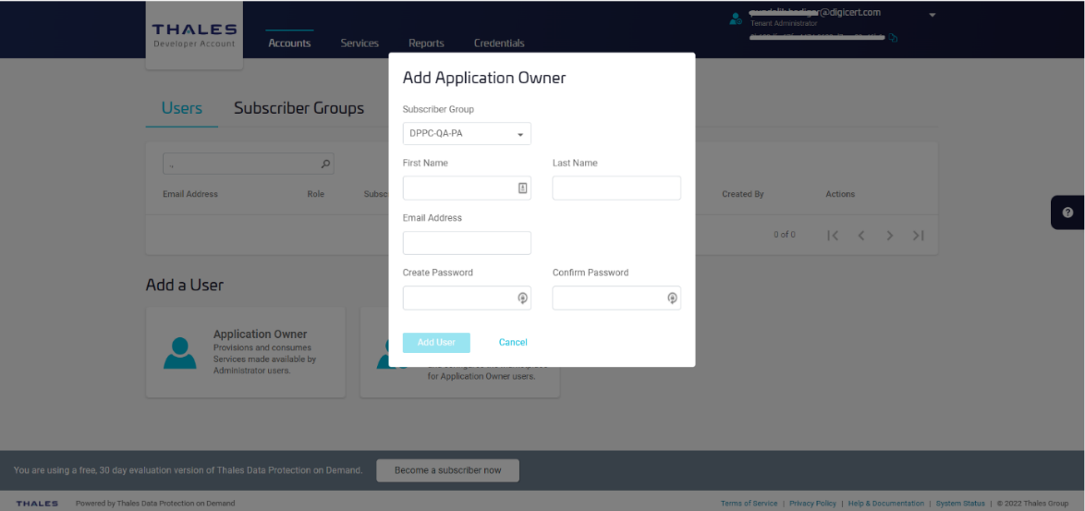Click the key icon in Confirm Password field
The image size is (1085, 511).
[x=672, y=298]
